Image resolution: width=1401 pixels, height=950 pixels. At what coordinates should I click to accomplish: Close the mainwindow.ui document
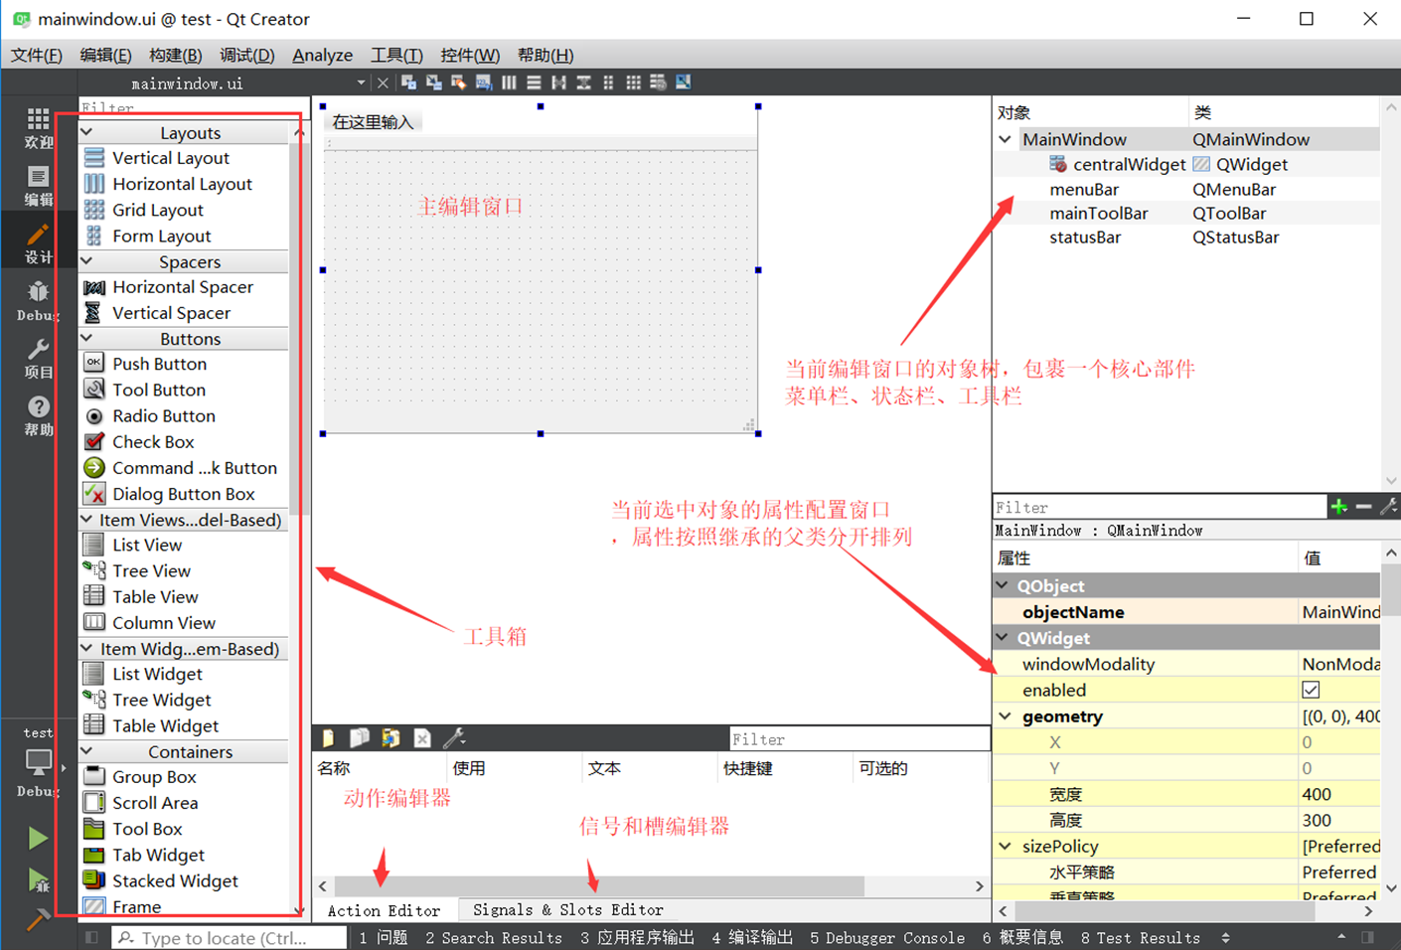pyautogui.click(x=383, y=82)
